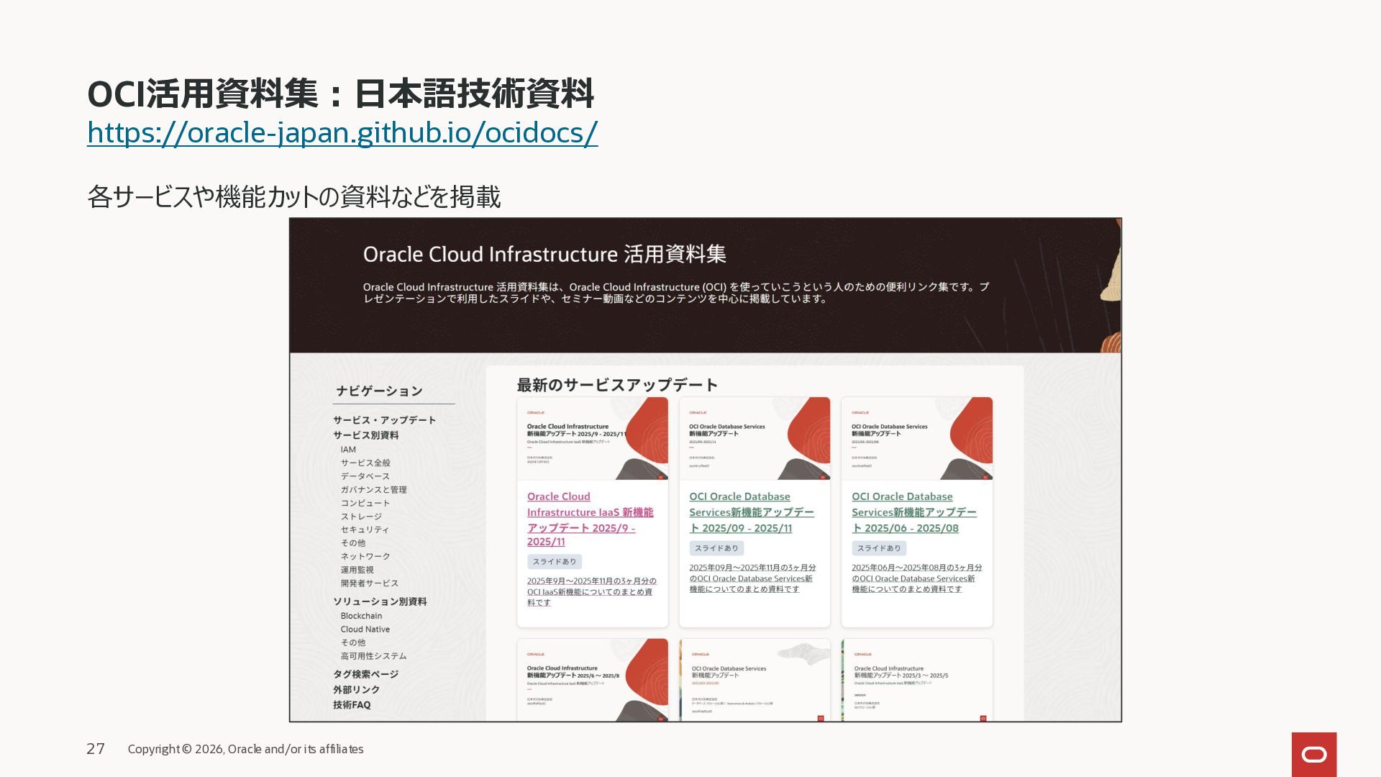Screen dimensions: 1381x777
Task: Click the Oracle logo icon in slide corner
Action: point(1313,754)
